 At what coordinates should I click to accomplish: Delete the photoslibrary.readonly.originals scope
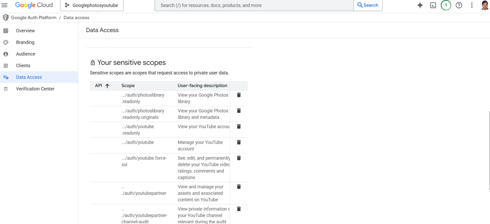pyautogui.click(x=239, y=111)
